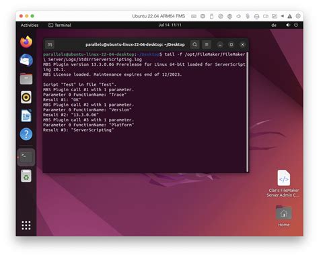Click the 'MBS Plugin call #1 with 1 parameter' line
This screenshot has width=319, height=257.
pyautogui.click(x=89, y=90)
